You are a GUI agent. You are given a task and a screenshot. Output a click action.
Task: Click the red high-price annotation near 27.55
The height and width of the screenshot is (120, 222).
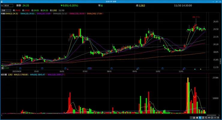click(x=196, y=17)
